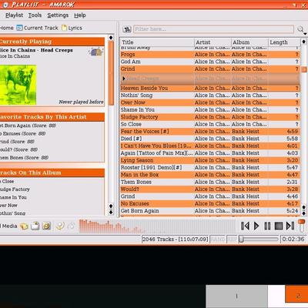Select the Lying Season track
Viewport: 308px width, 308px height.
[x=210, y=160]
